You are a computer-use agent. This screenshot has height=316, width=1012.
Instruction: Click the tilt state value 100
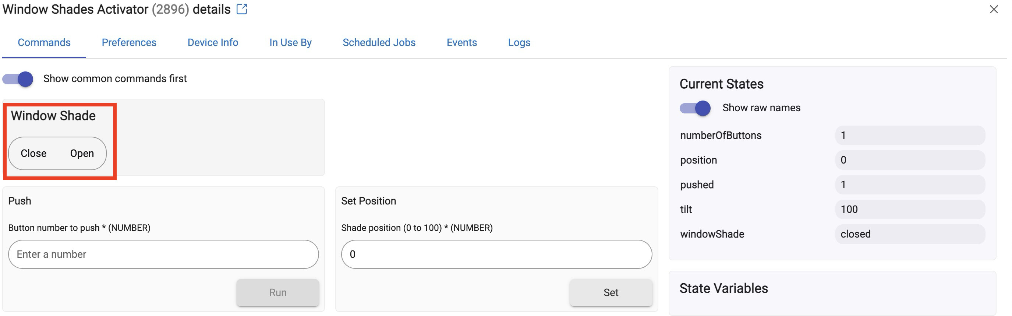pyautogui.click(x=910, y=210)
